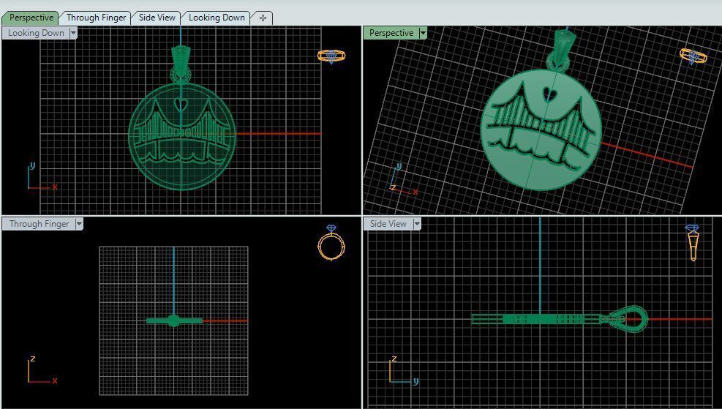
Task: Switch to the Perspective tab
Action: (31, 18)
